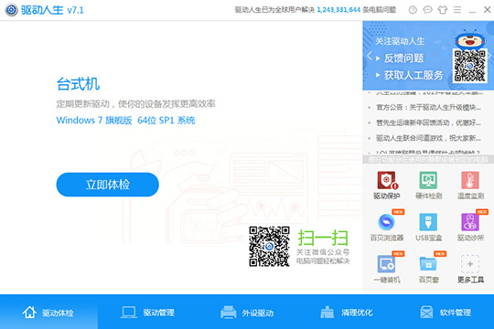Switch to the 驱动体检 tab
The width and height of the screenshot is (494, 329).
(x=48, y=313)
